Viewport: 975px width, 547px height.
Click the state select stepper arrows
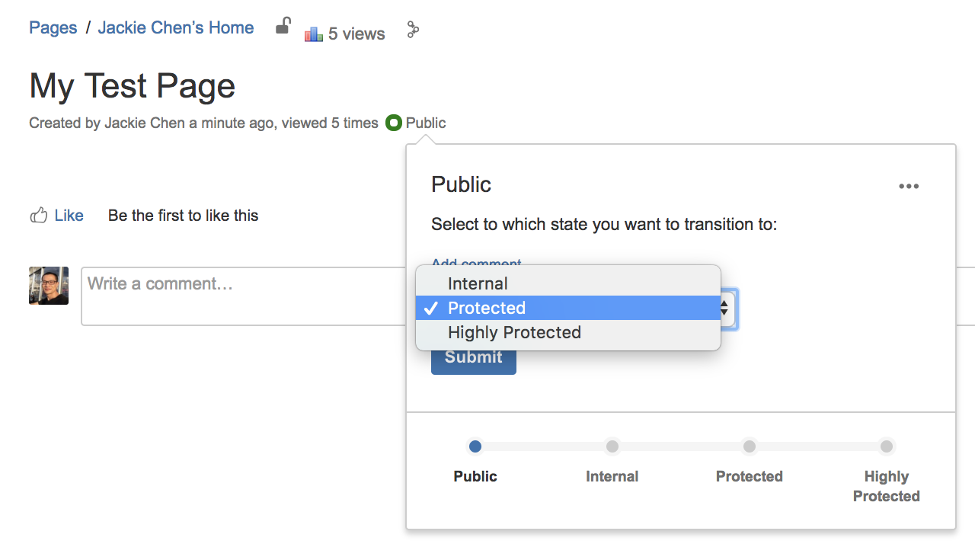724,308
